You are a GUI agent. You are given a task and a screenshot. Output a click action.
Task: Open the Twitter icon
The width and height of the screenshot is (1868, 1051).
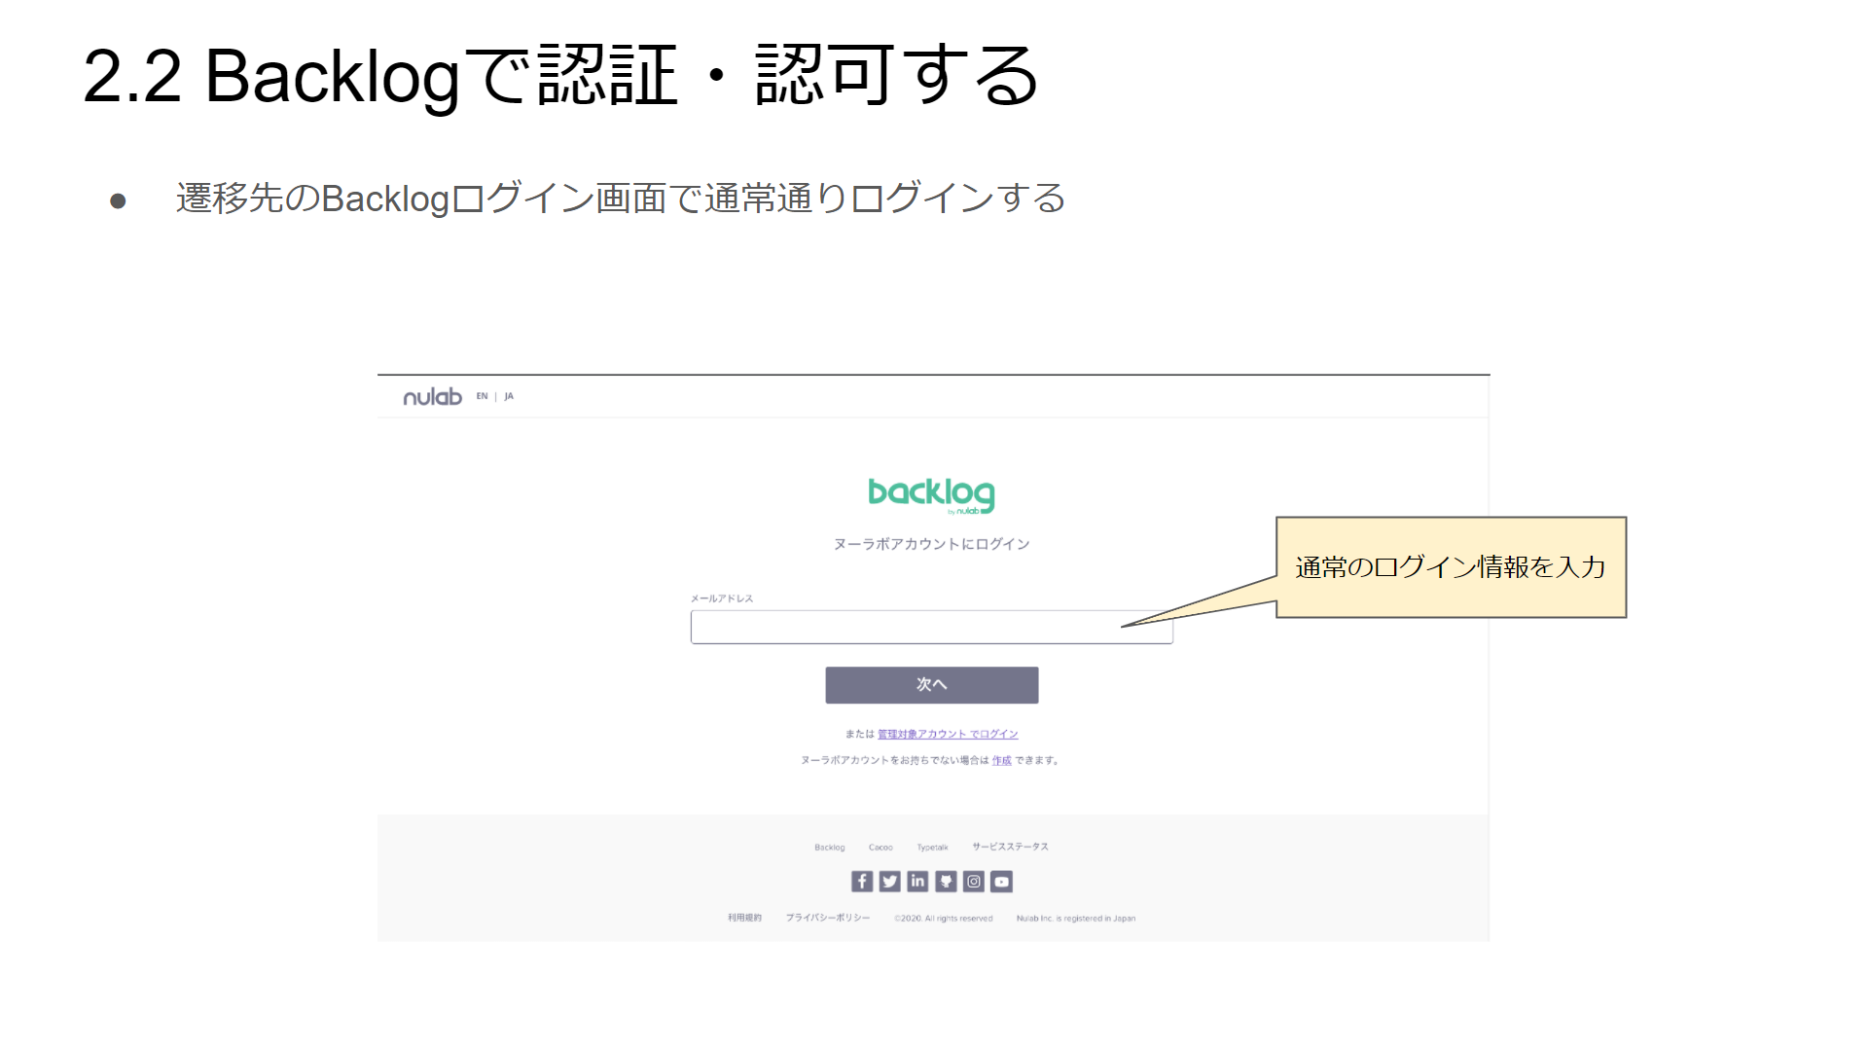pyautogui.click(x=889, y=881)
